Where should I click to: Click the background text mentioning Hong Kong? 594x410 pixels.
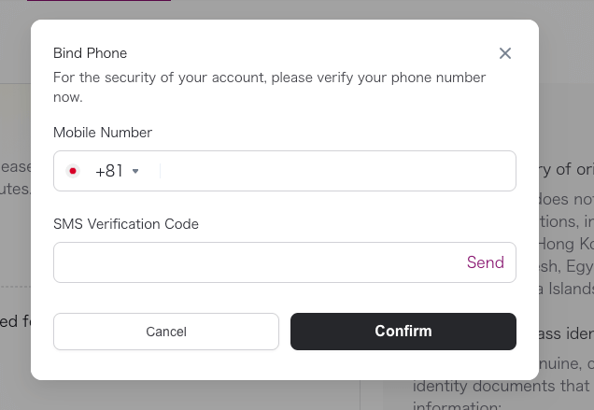(565, 244)
